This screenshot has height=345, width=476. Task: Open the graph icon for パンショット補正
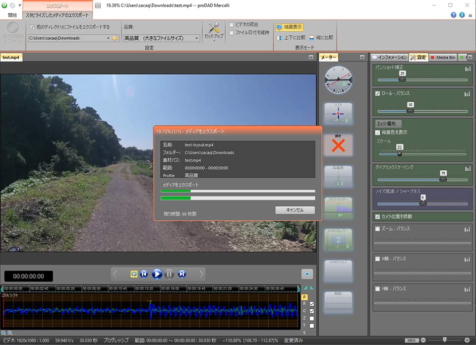click(468, 69)
